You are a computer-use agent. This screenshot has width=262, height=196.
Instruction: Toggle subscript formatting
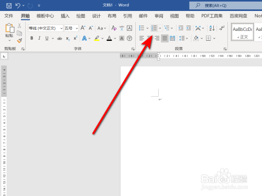pyautogui.click(x=68, y=39)
